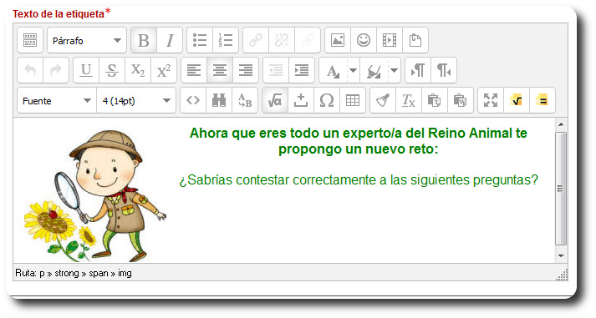This screenshot has height=318, width=596.
Task: Click 'img' in the Ruta path
Action: 125,273
